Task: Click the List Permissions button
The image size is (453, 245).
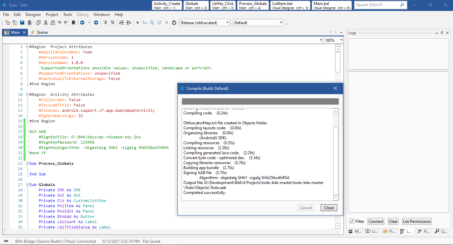Action: point(417,221)
